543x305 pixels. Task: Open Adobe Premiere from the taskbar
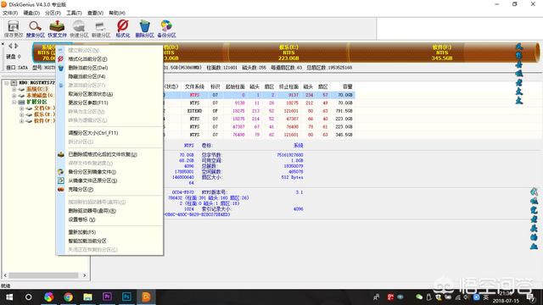tap(107, 297)
